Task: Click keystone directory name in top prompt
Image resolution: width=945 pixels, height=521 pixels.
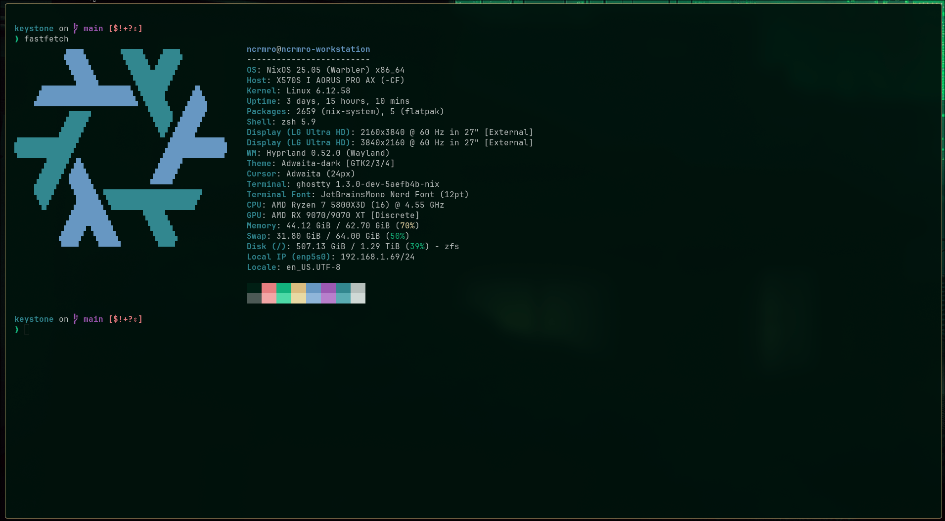Action: (x=34, y=29)
